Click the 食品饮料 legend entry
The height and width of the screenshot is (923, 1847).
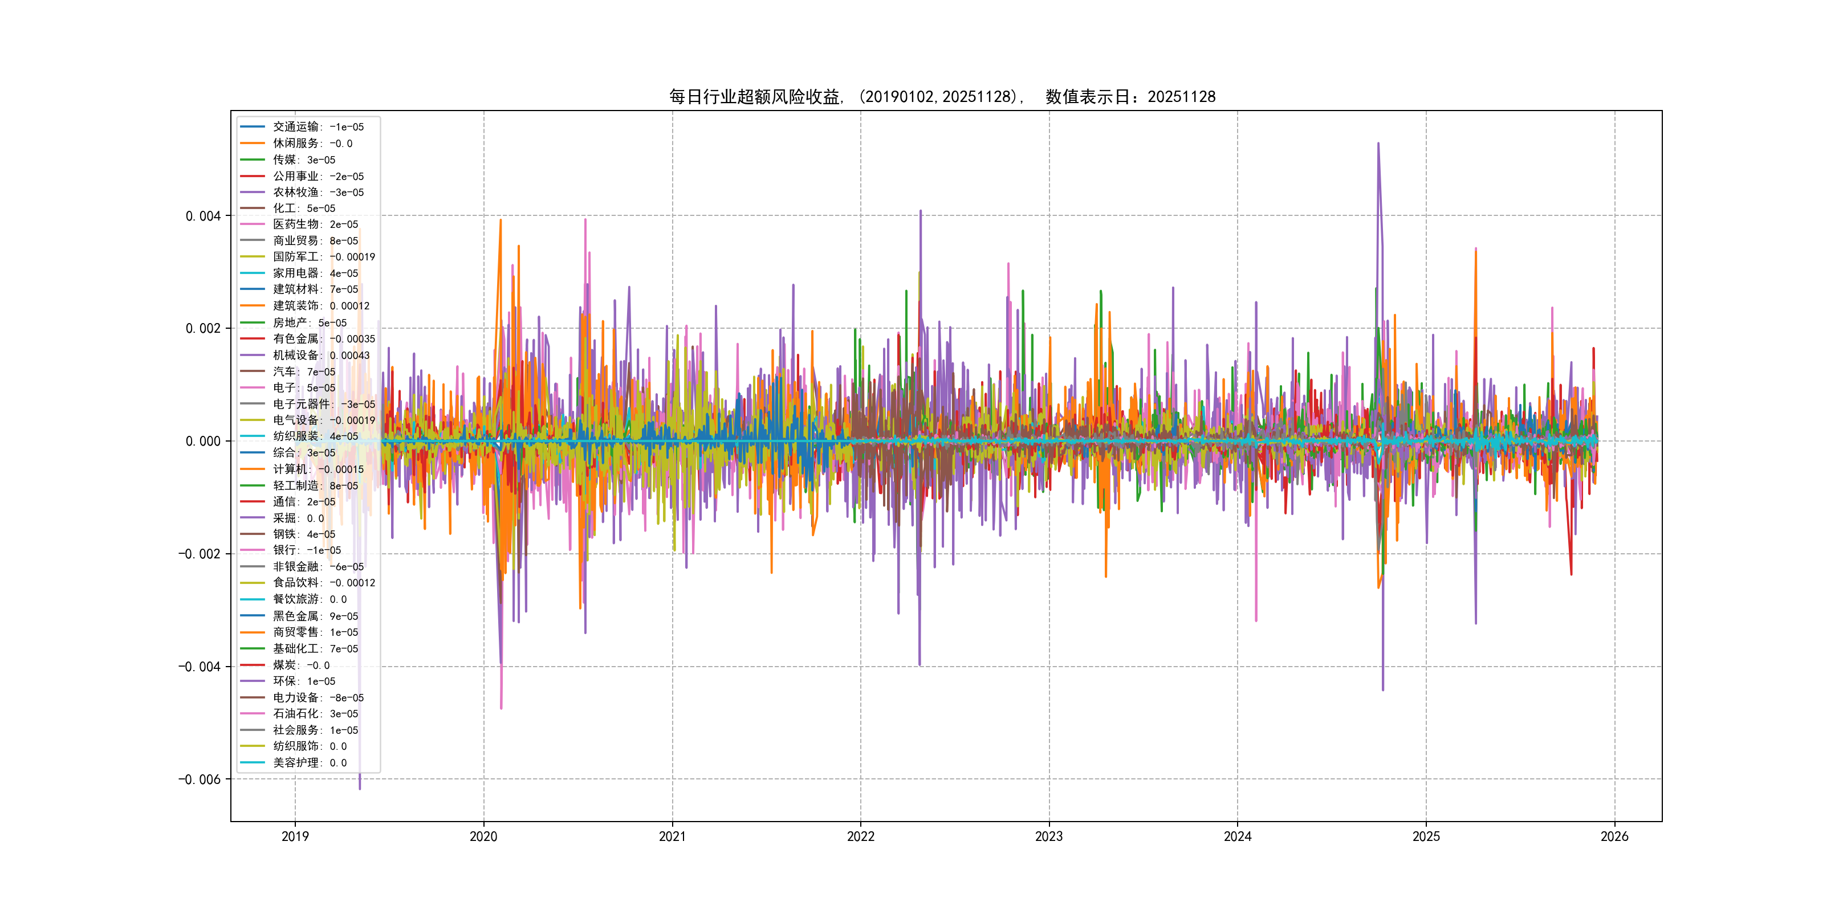[x=323, y=583]
